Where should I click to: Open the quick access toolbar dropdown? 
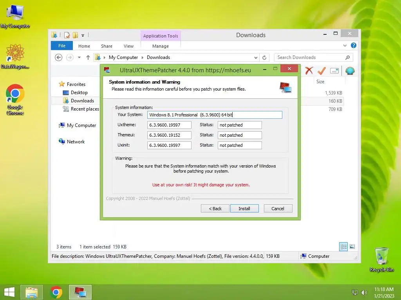click(83, 36)
